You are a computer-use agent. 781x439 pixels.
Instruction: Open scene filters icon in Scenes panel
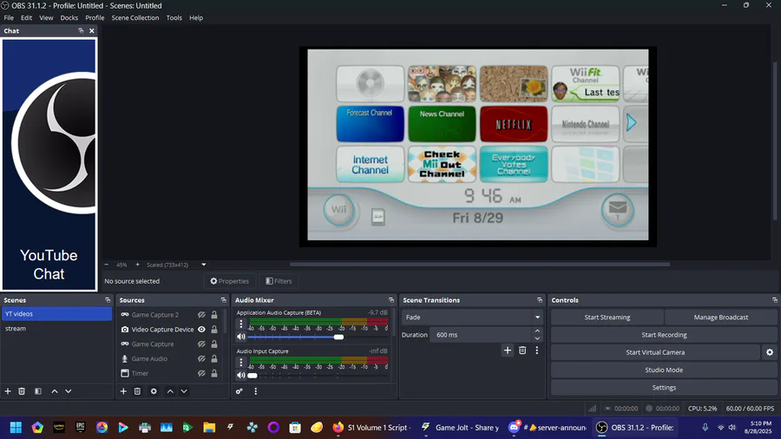click(38, 391)
